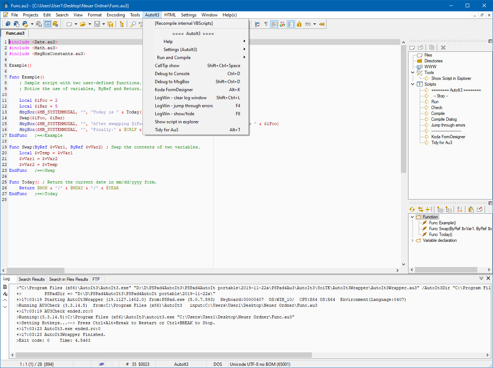Open the SPELL check dropdown arrow
Viewport: 493px width, 368px height.
tap(314, 24)
